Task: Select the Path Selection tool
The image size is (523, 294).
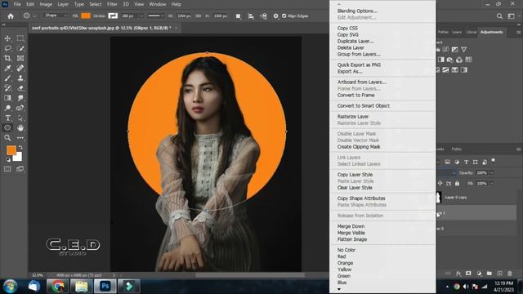Action: click(20, 118)
